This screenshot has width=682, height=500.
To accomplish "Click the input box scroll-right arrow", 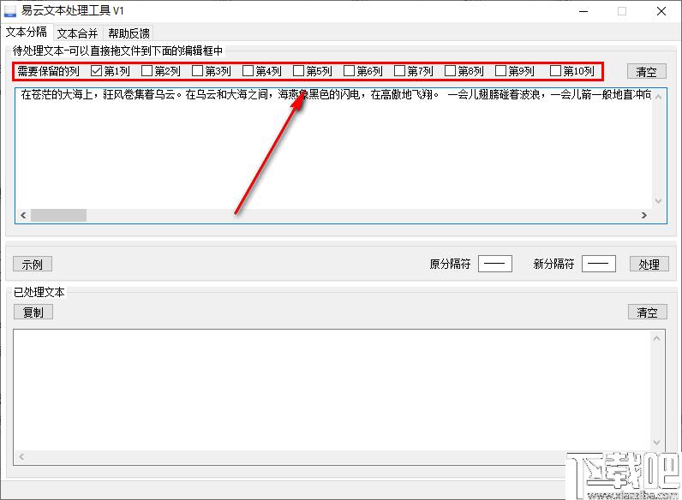I will point(644,215).
